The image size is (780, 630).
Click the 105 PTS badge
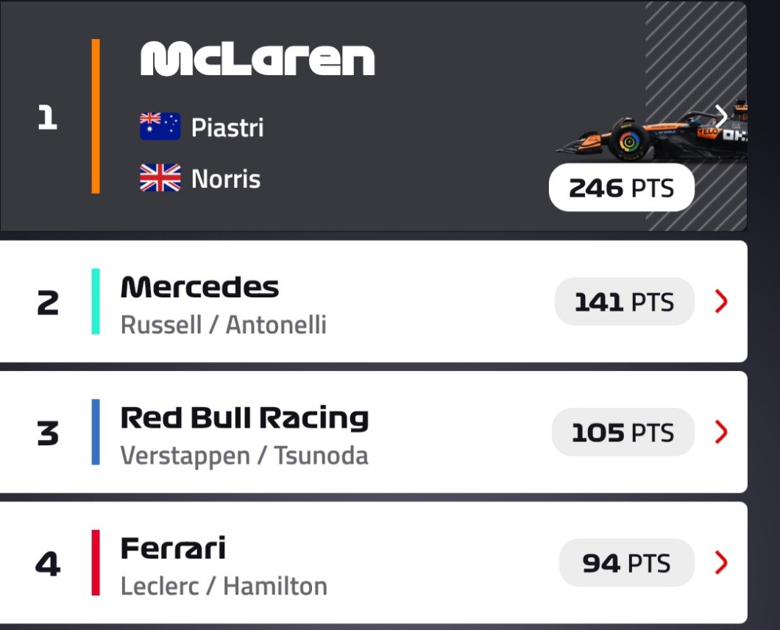(623, 432)
